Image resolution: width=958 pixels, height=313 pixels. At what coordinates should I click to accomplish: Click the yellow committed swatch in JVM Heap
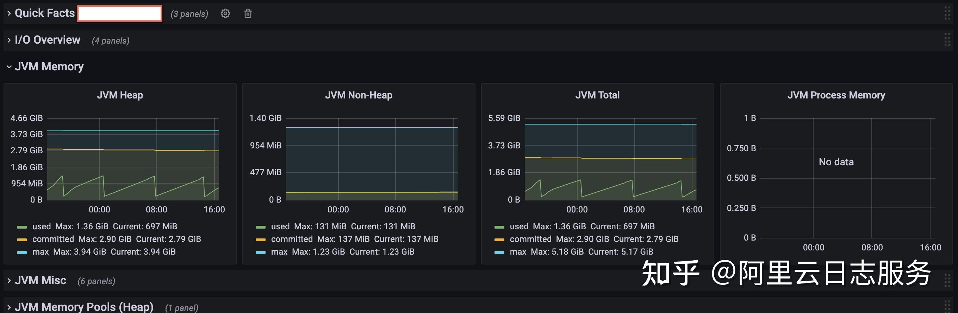[x=21, y=239]
